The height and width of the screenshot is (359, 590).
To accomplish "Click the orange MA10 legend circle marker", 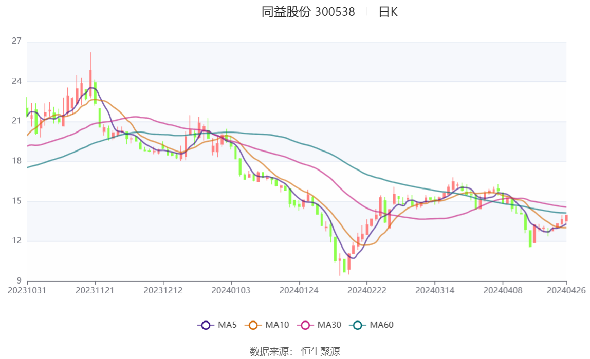I will pyautogui.click(x=253, y=325).
